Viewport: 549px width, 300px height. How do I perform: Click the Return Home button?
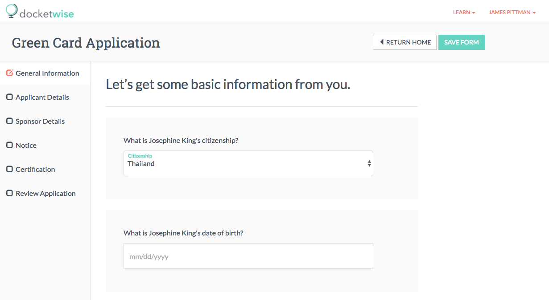405,42
